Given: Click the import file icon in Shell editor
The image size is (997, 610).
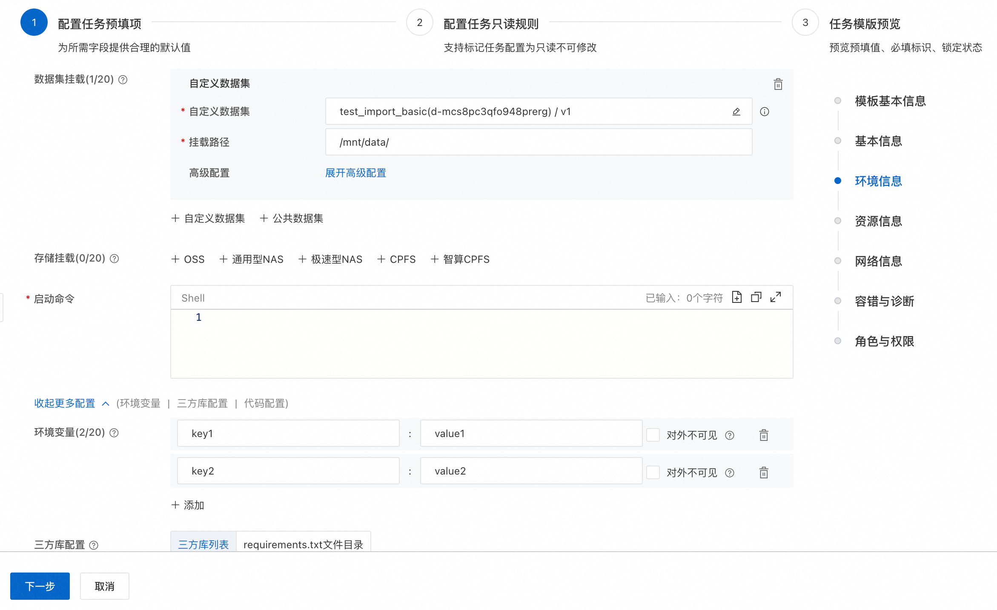Looking at the screenshot, I should coord(737,297).
